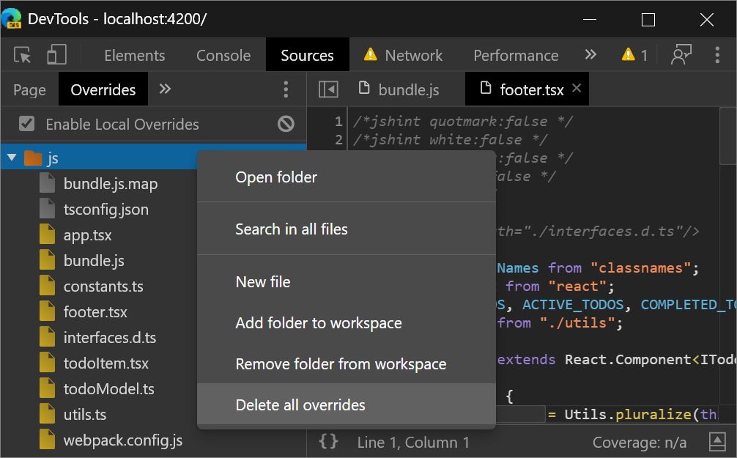This screenshot has width=737, height=458.
Task: Select the Sources tab
Action: coord(308,56)
